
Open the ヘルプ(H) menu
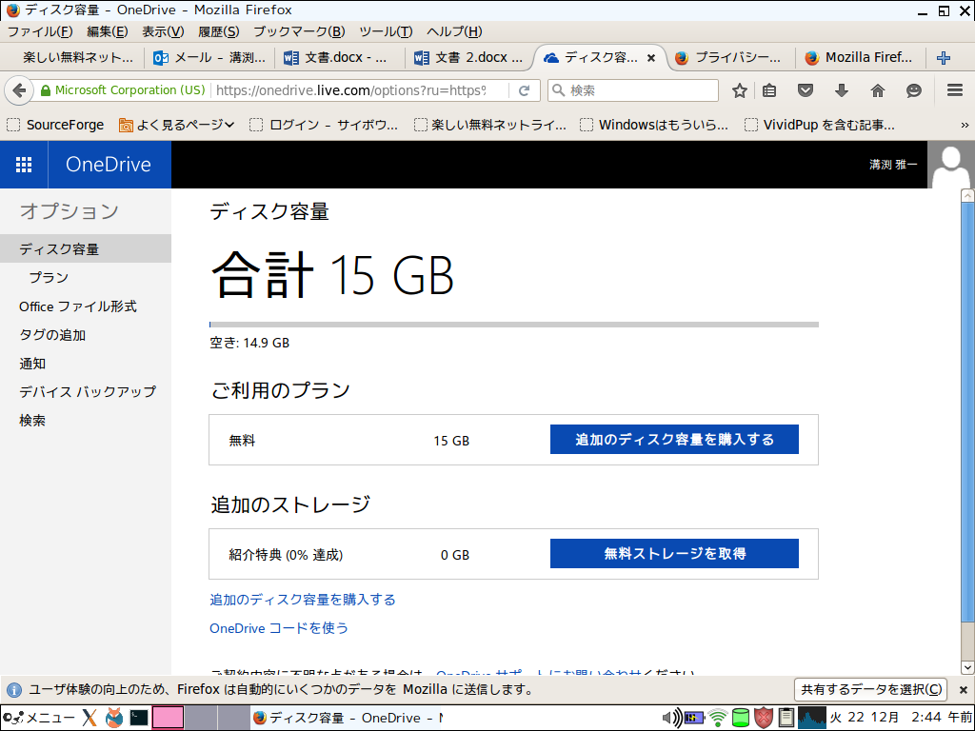coord(454,31)
